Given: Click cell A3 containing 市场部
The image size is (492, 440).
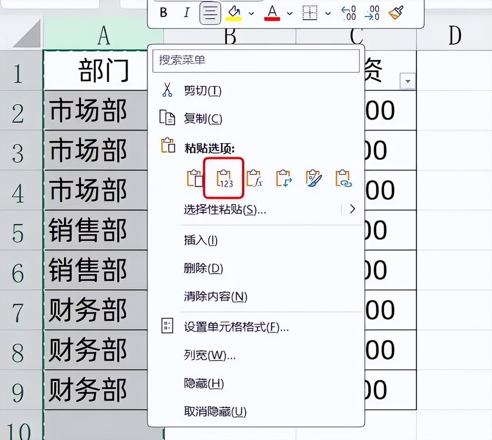Looking at the screenshot, I should [x=96, y=151].
